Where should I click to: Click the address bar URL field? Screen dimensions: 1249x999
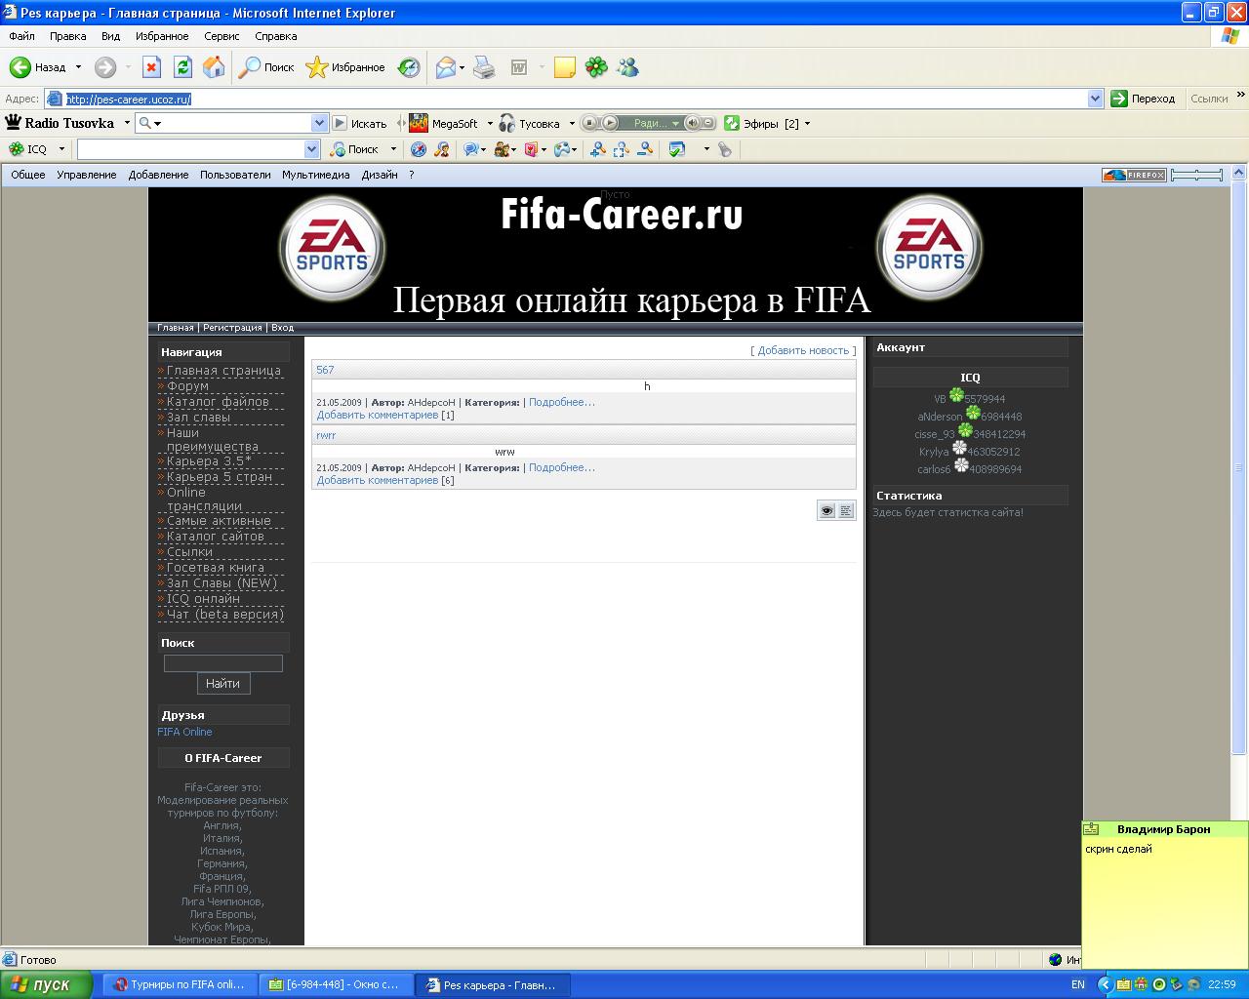(x=575, y=99)
